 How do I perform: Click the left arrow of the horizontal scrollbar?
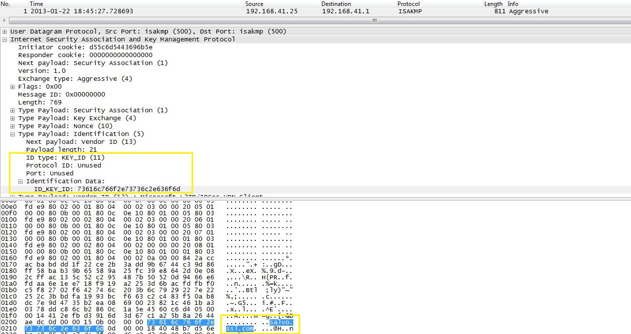click(x=3, y=20)
